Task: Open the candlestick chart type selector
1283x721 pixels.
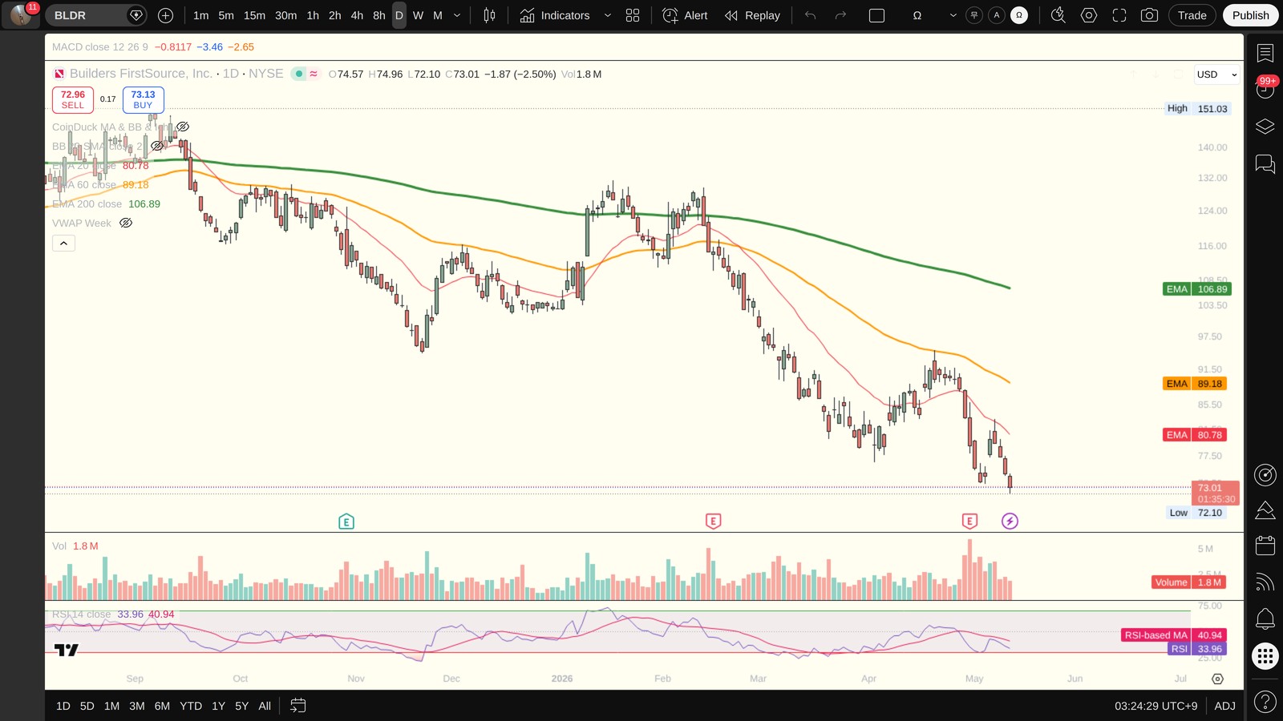Action: click(x=489, y=15)
